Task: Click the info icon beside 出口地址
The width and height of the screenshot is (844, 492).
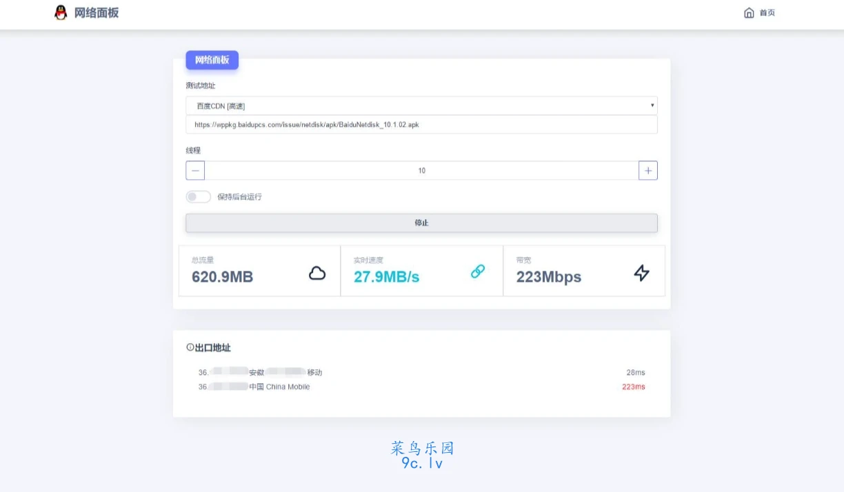Action: coord(190,348)
